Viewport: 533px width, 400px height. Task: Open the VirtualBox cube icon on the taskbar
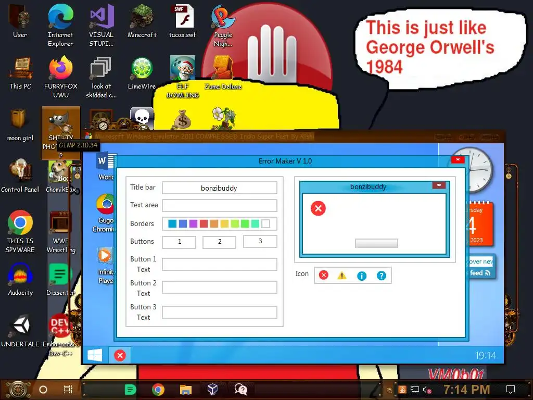point(212,390)
